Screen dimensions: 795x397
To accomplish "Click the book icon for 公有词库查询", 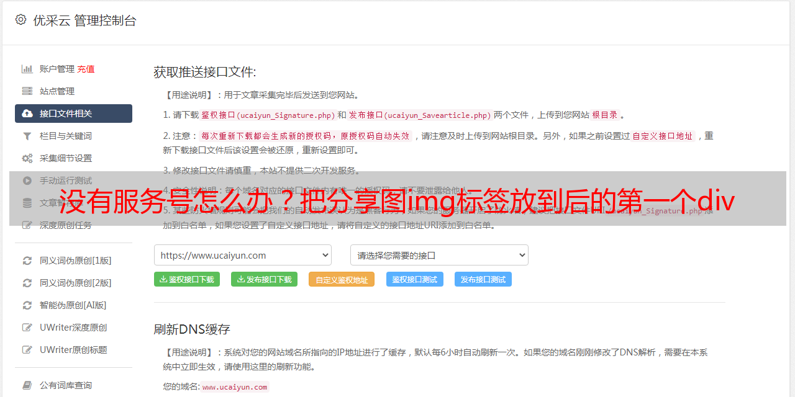I will tap(27, 385).
